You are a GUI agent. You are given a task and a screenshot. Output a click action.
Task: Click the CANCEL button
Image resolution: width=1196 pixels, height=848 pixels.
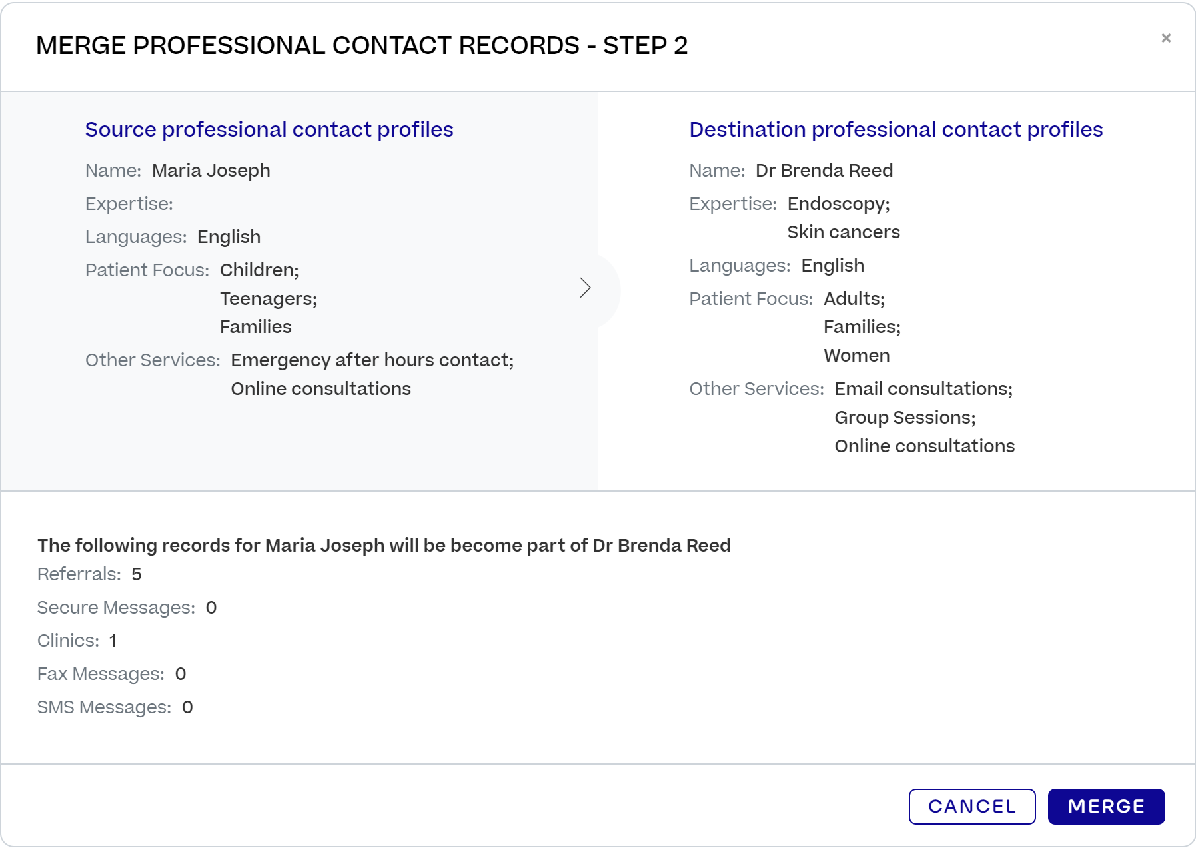tap(971, 806)
